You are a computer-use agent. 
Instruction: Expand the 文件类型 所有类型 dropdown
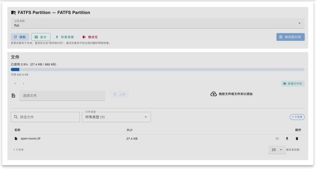[x=116, y=117]
